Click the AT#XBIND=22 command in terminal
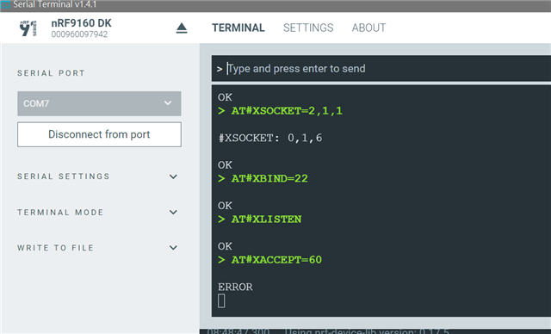Image resolution: width=551 pixels, height=334 pixels. point(263,178)
